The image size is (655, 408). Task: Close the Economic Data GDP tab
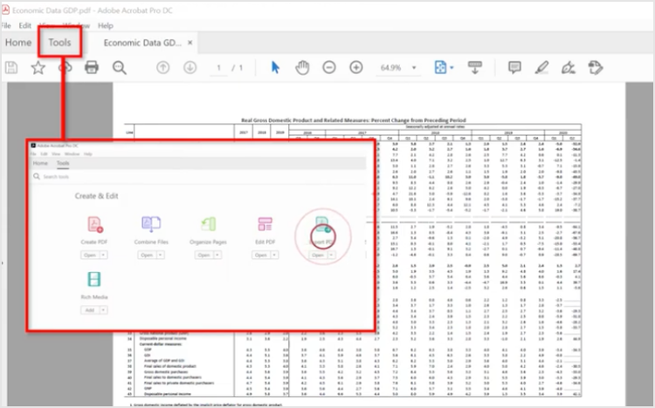click(190, 43)
